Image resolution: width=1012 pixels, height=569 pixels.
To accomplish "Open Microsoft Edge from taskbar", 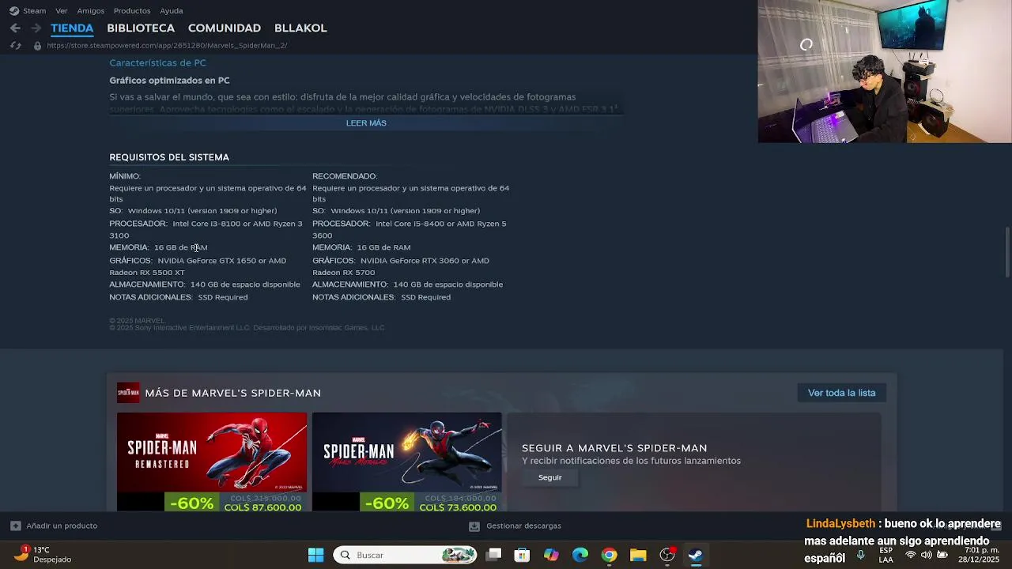I will coord(580,555).
